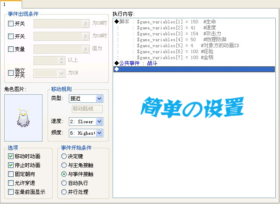This screenshot has width=280, height=204.
Task: Check 在最前面显示 option
Action: (x=11, y=192)
